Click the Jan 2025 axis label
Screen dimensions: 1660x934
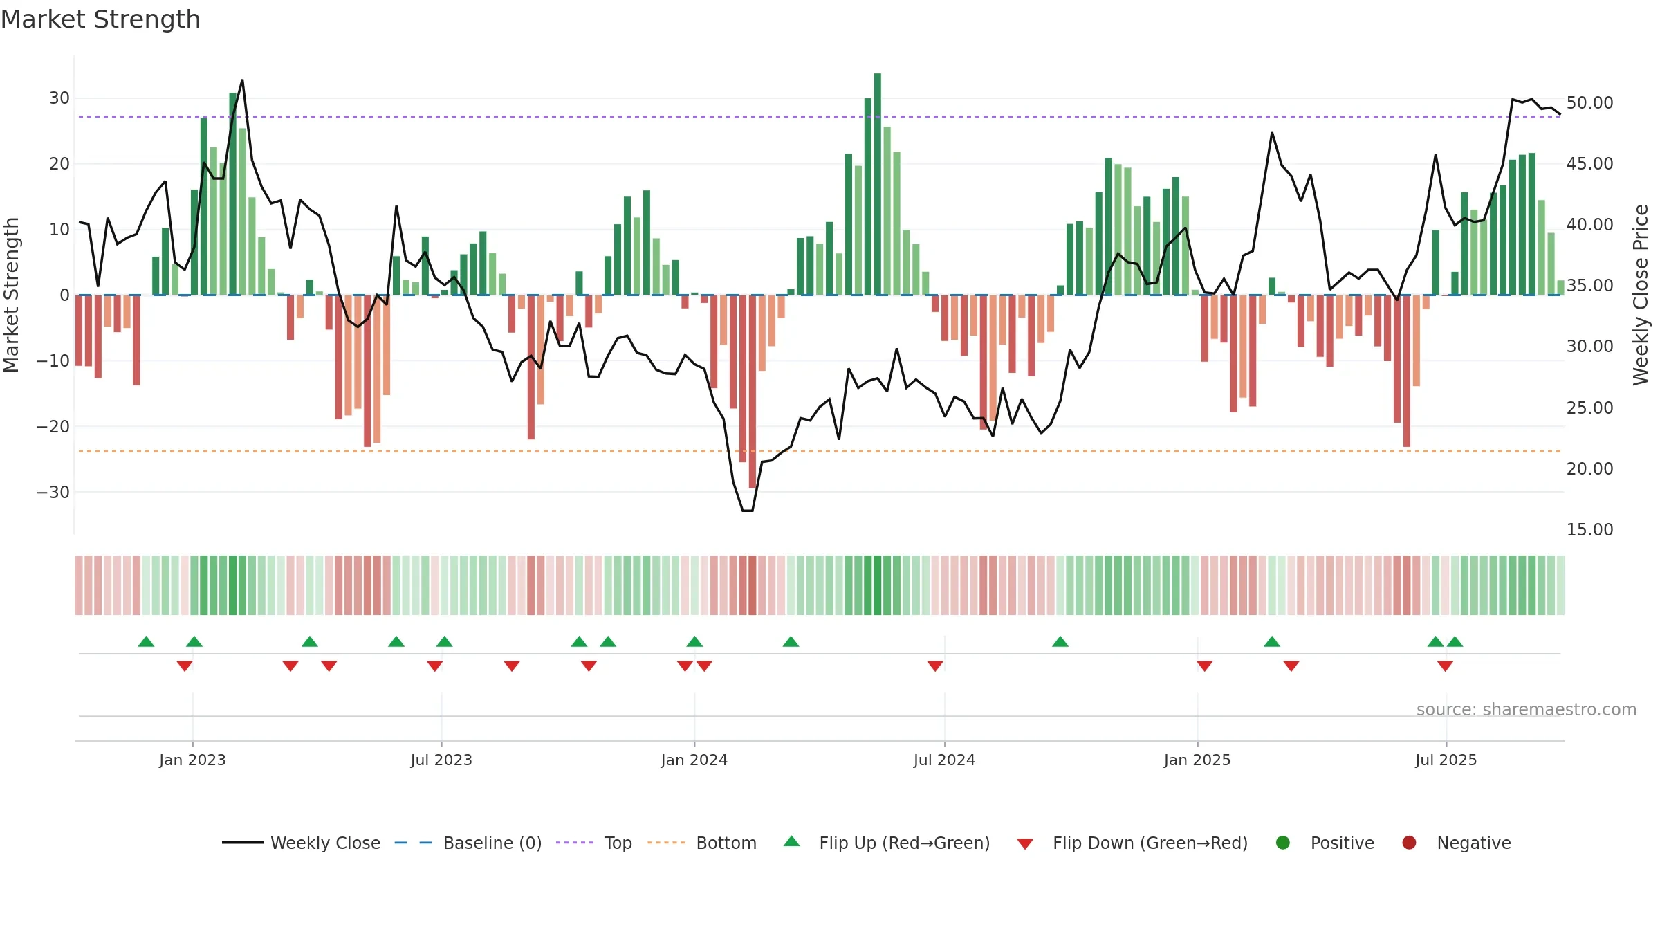[1197, 760]
